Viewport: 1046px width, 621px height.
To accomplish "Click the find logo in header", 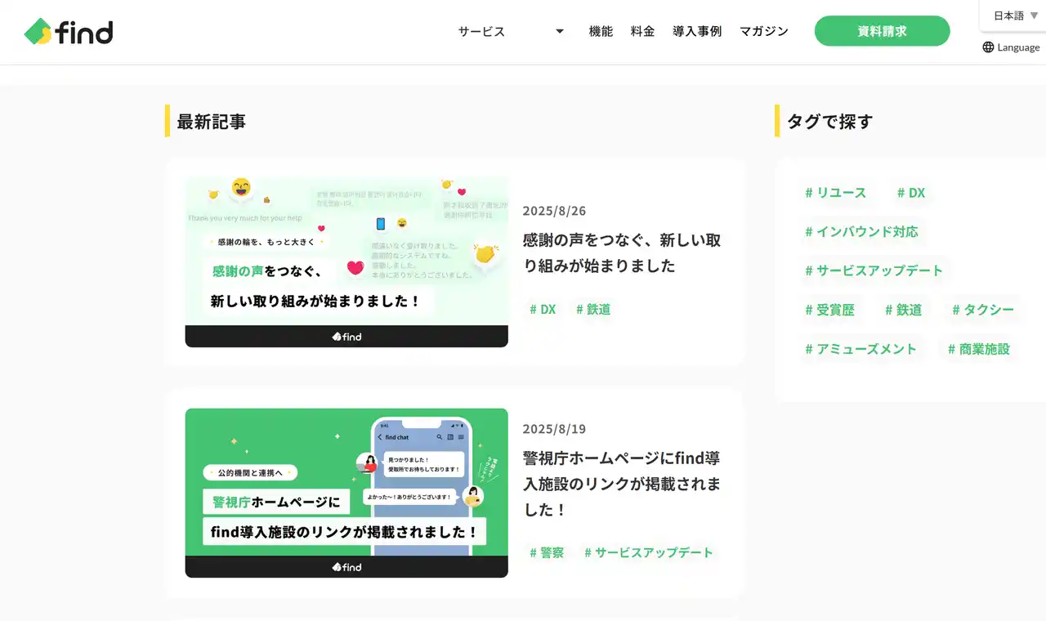I will 69,32.
